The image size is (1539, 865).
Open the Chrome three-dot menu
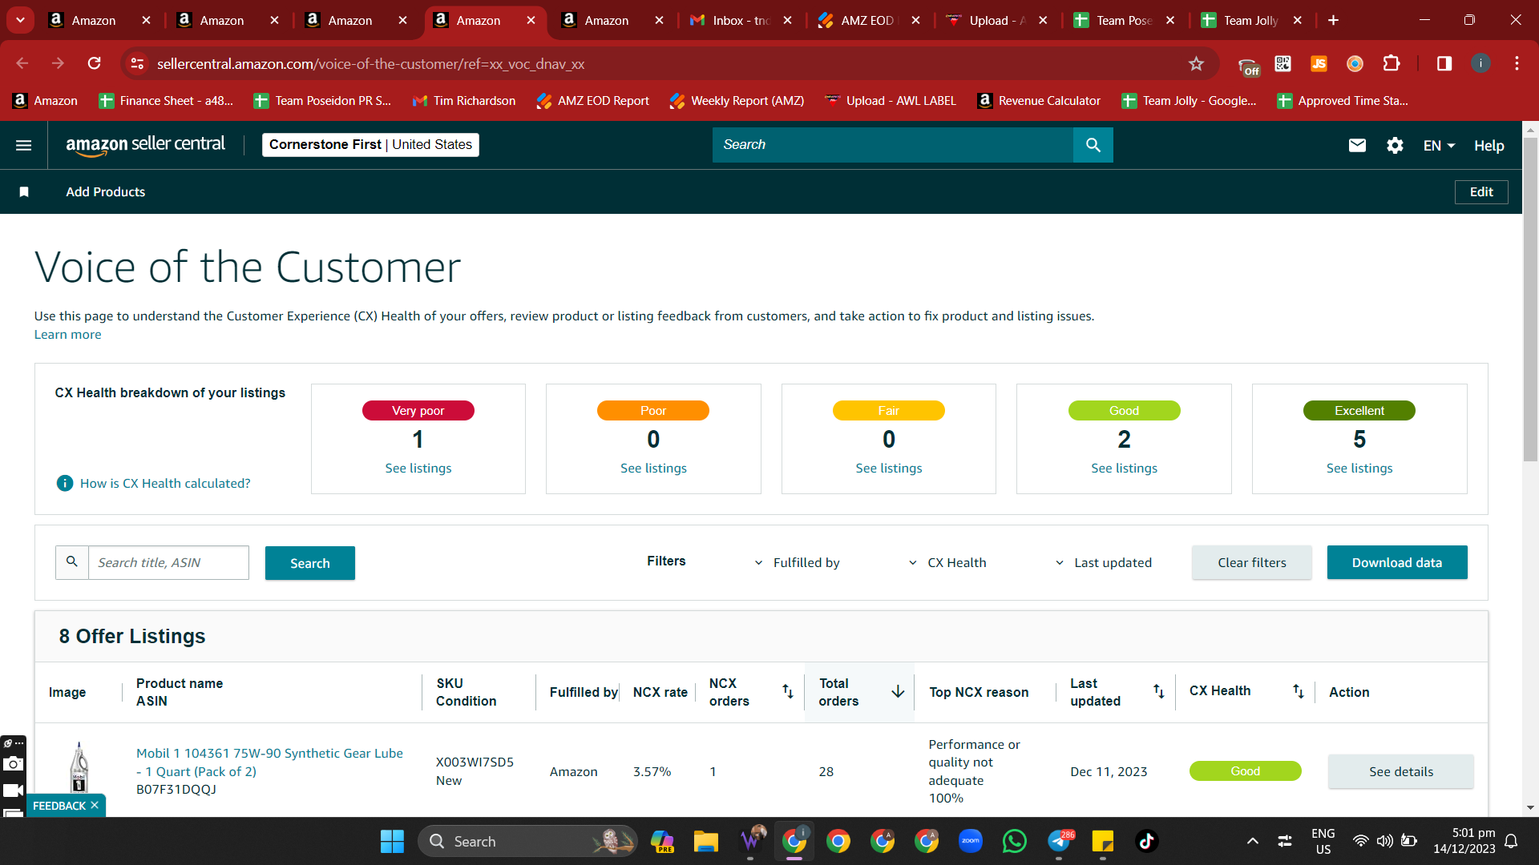point(1517,63)
